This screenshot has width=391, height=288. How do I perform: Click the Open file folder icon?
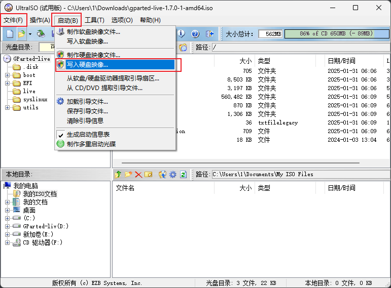22,34
